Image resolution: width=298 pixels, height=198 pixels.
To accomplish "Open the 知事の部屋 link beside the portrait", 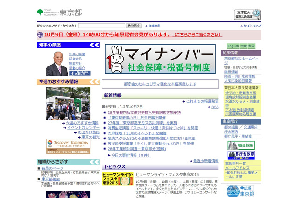I will [77, 54].
